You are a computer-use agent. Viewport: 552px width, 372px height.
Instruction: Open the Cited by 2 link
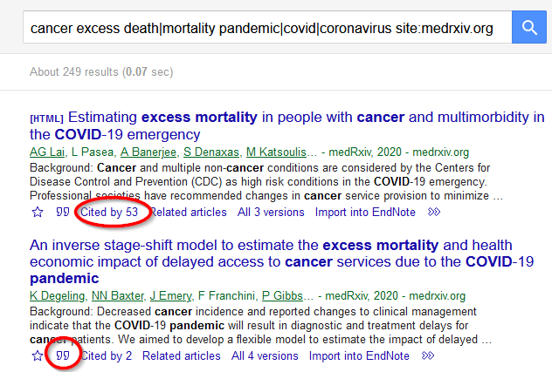point(107,355)
